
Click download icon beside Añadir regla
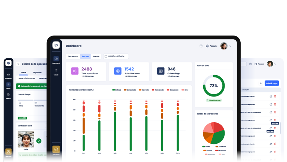click(x=260, y=83)
